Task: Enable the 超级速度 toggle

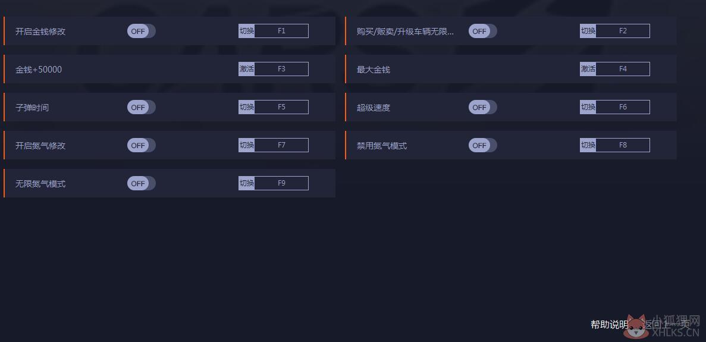Action: (x=483, y=107)
